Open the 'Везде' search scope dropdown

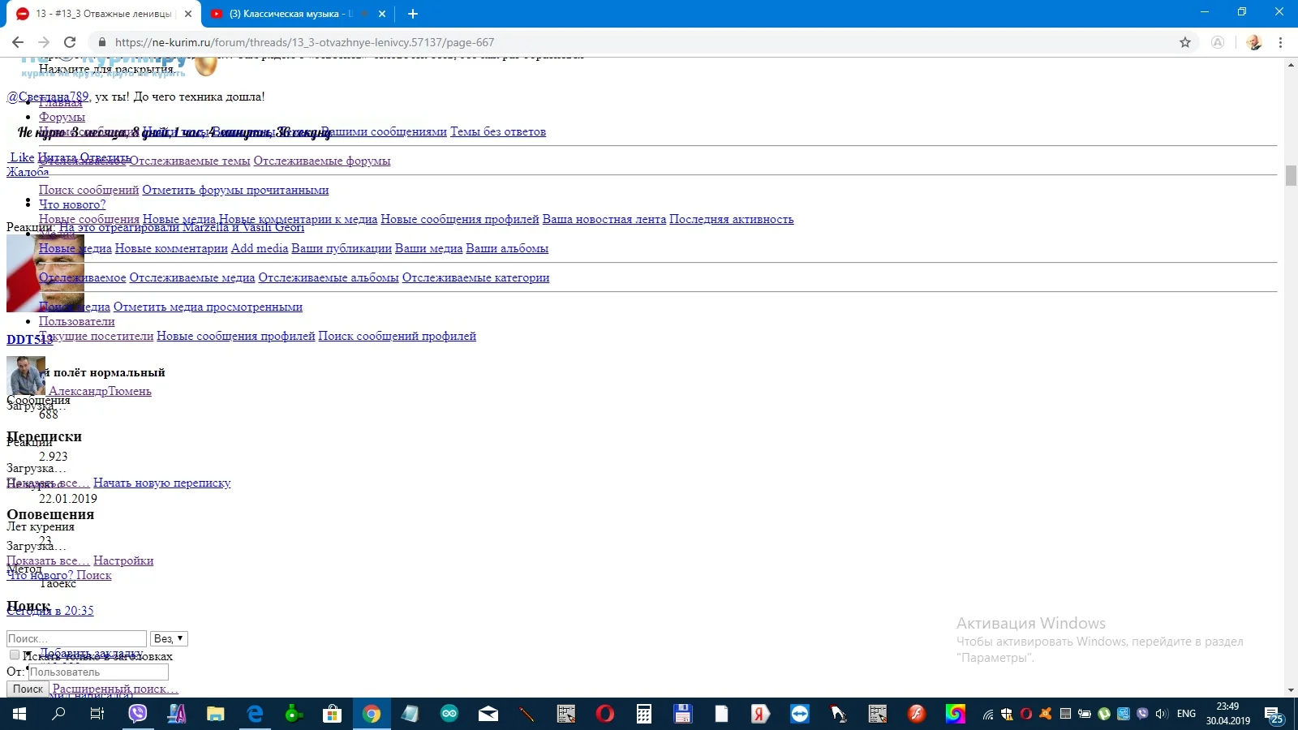pyautogui.click(x=168, y=638)
